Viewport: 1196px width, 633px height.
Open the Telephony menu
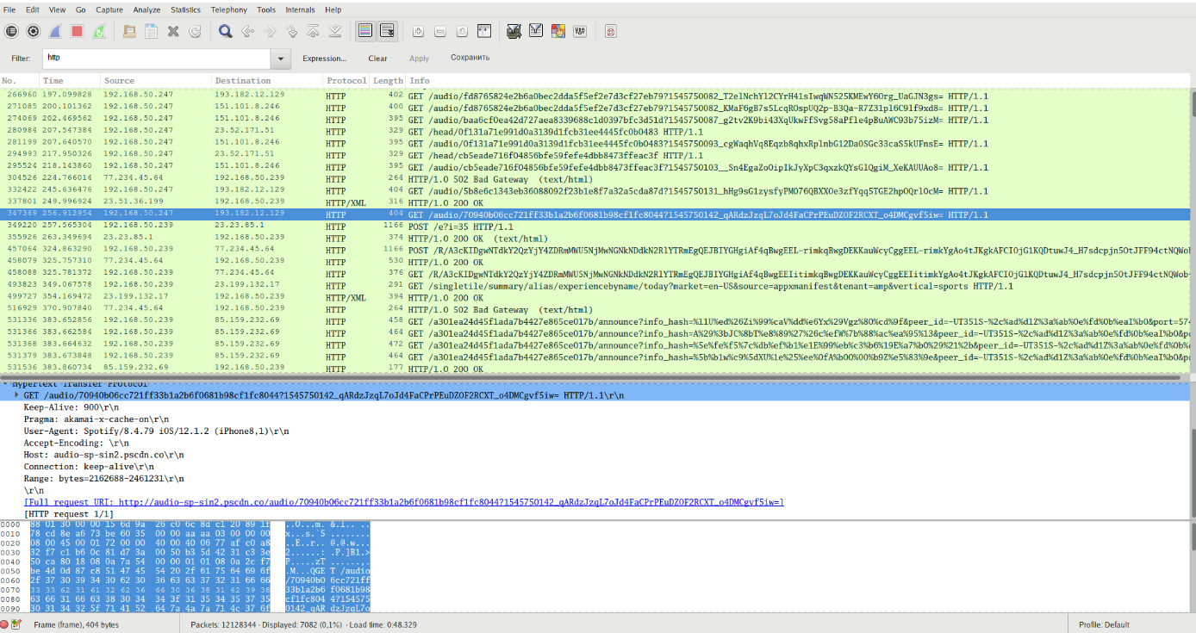(229, 9)
